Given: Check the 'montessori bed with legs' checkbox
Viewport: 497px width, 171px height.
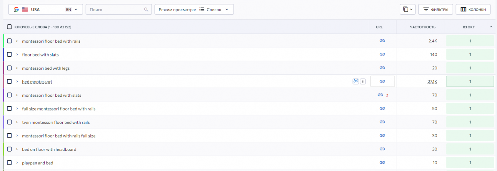Looking at the screenshot, I should tap(9, 68).
